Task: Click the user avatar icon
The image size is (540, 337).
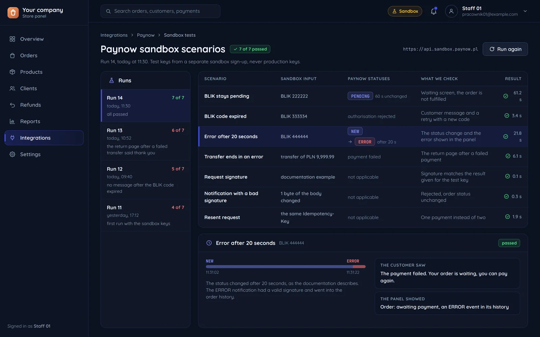Action: 451,11
